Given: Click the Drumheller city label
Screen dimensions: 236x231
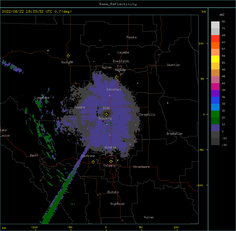Looking at the screenshot, I should click(175, 134).
